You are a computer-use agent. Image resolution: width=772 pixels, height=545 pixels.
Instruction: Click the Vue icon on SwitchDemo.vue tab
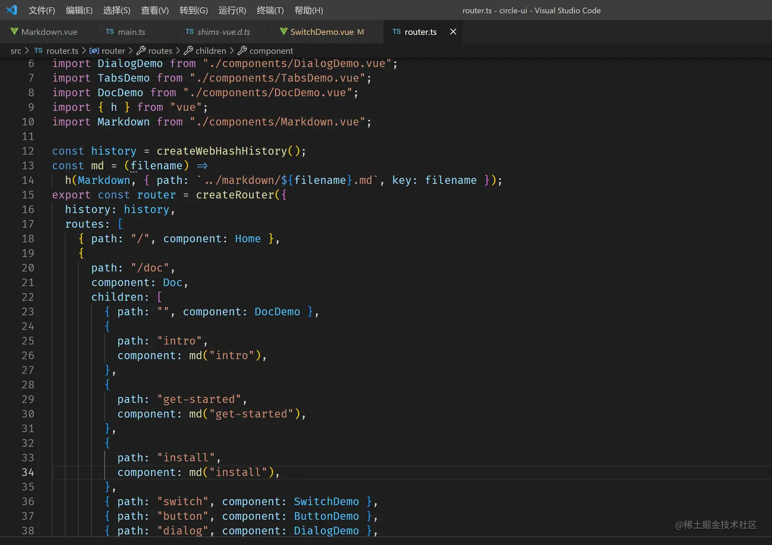(284, 32)
